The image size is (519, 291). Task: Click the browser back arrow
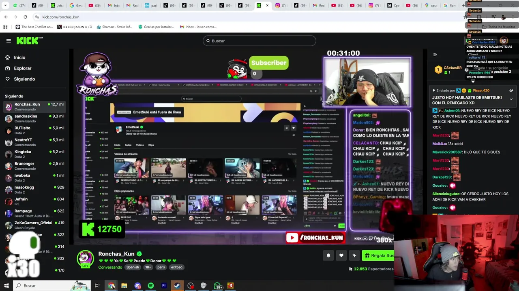[6, 17]
